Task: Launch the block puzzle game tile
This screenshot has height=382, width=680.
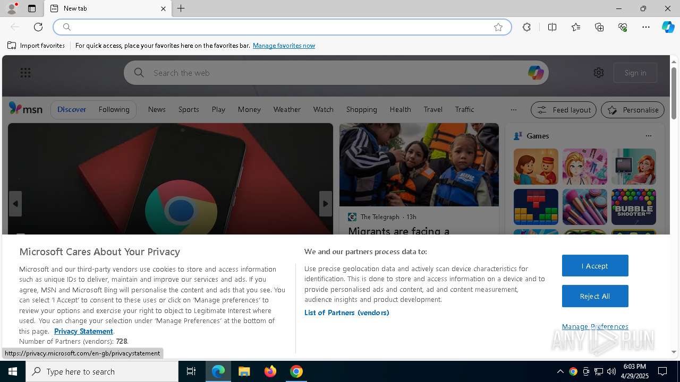Action: [x=536, y=207]
